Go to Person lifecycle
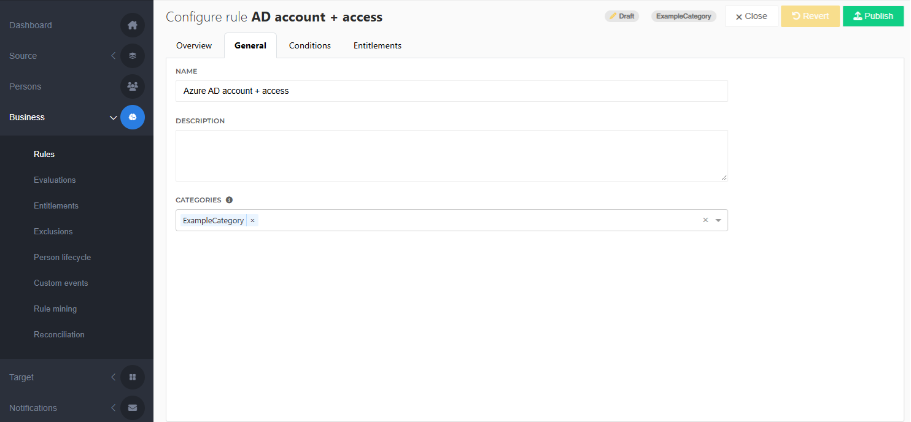This screenshot has height=422, width=911. [62, 257]
